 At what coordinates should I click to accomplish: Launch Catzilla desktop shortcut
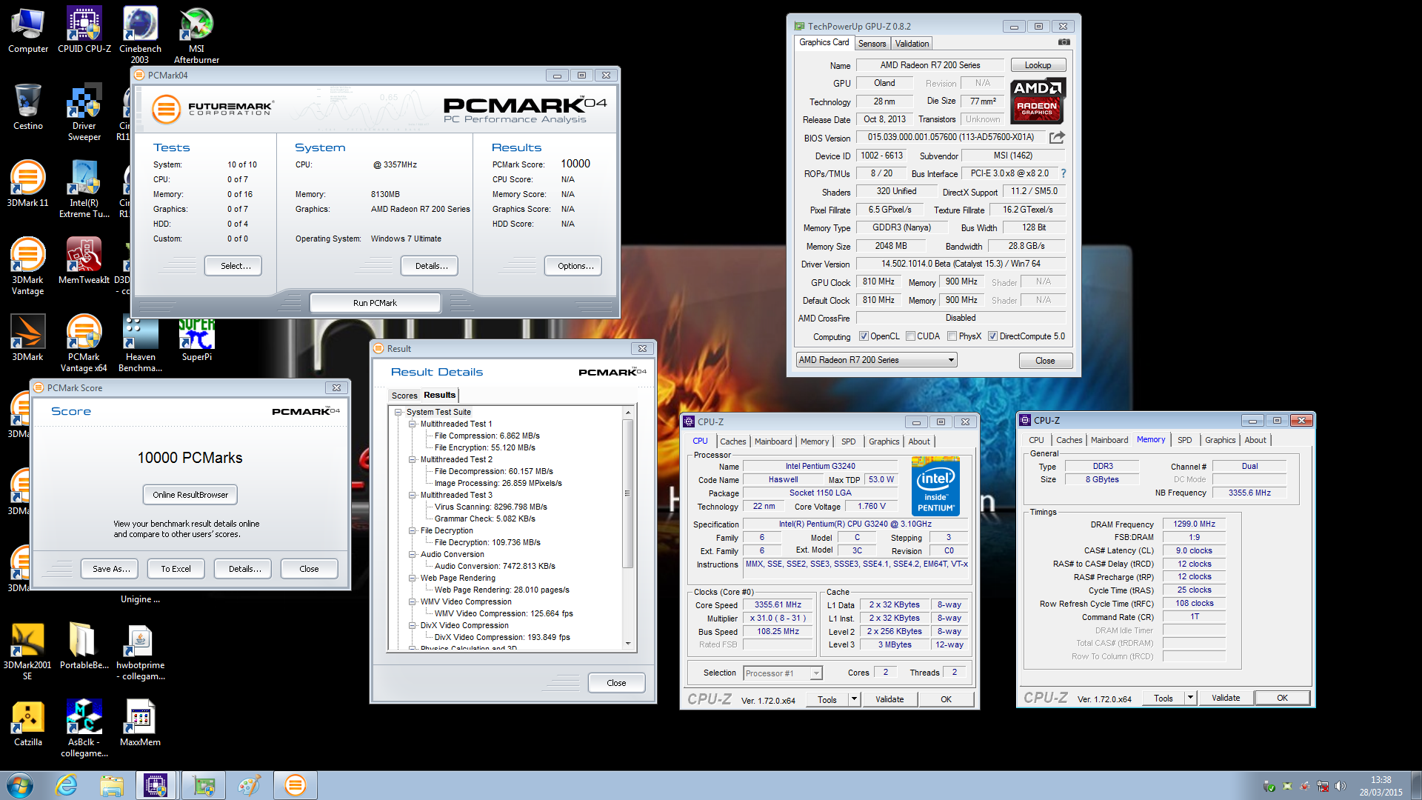[x=27, y=723]
